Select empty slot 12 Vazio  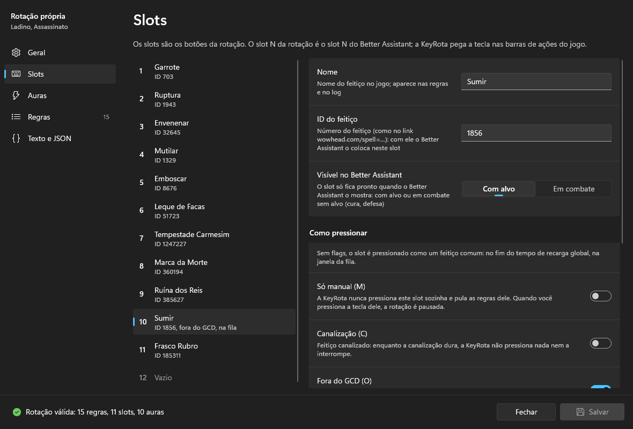tap(215, 378)
